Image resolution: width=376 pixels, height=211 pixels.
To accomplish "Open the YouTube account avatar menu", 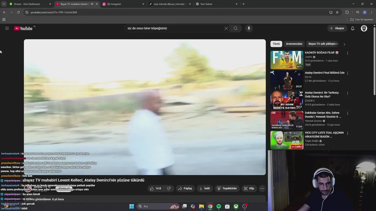I will coord(364,28).
